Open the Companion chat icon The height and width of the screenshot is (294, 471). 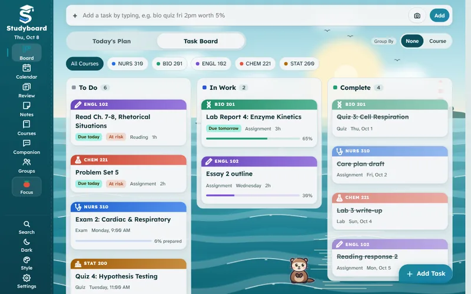26,143
